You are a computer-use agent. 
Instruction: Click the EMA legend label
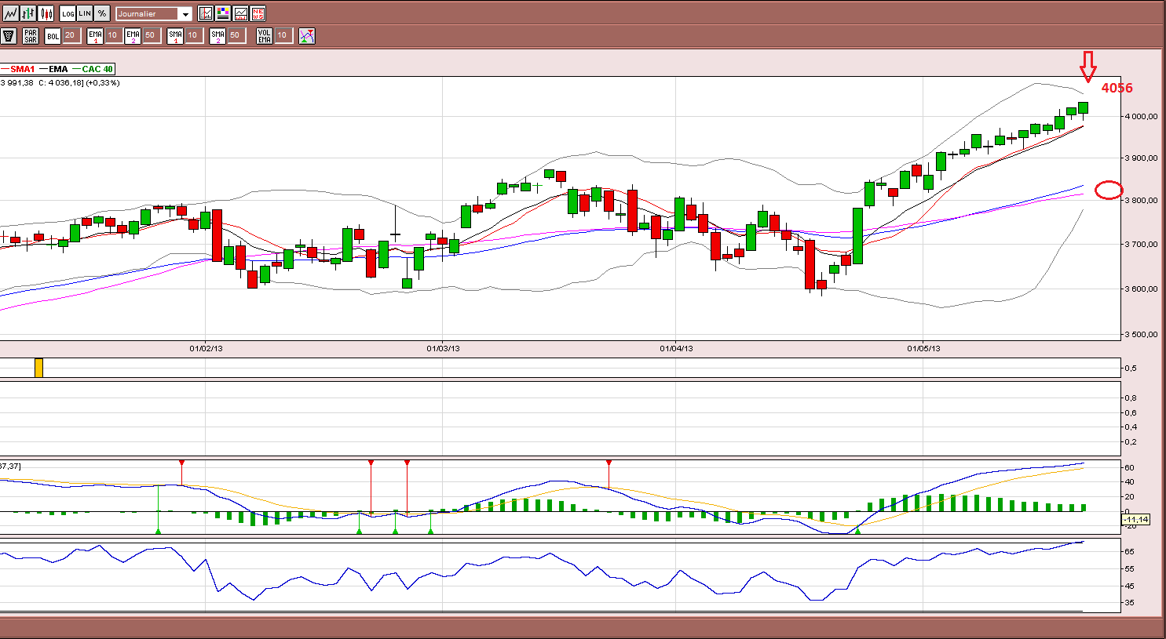[x=59, y=69]
